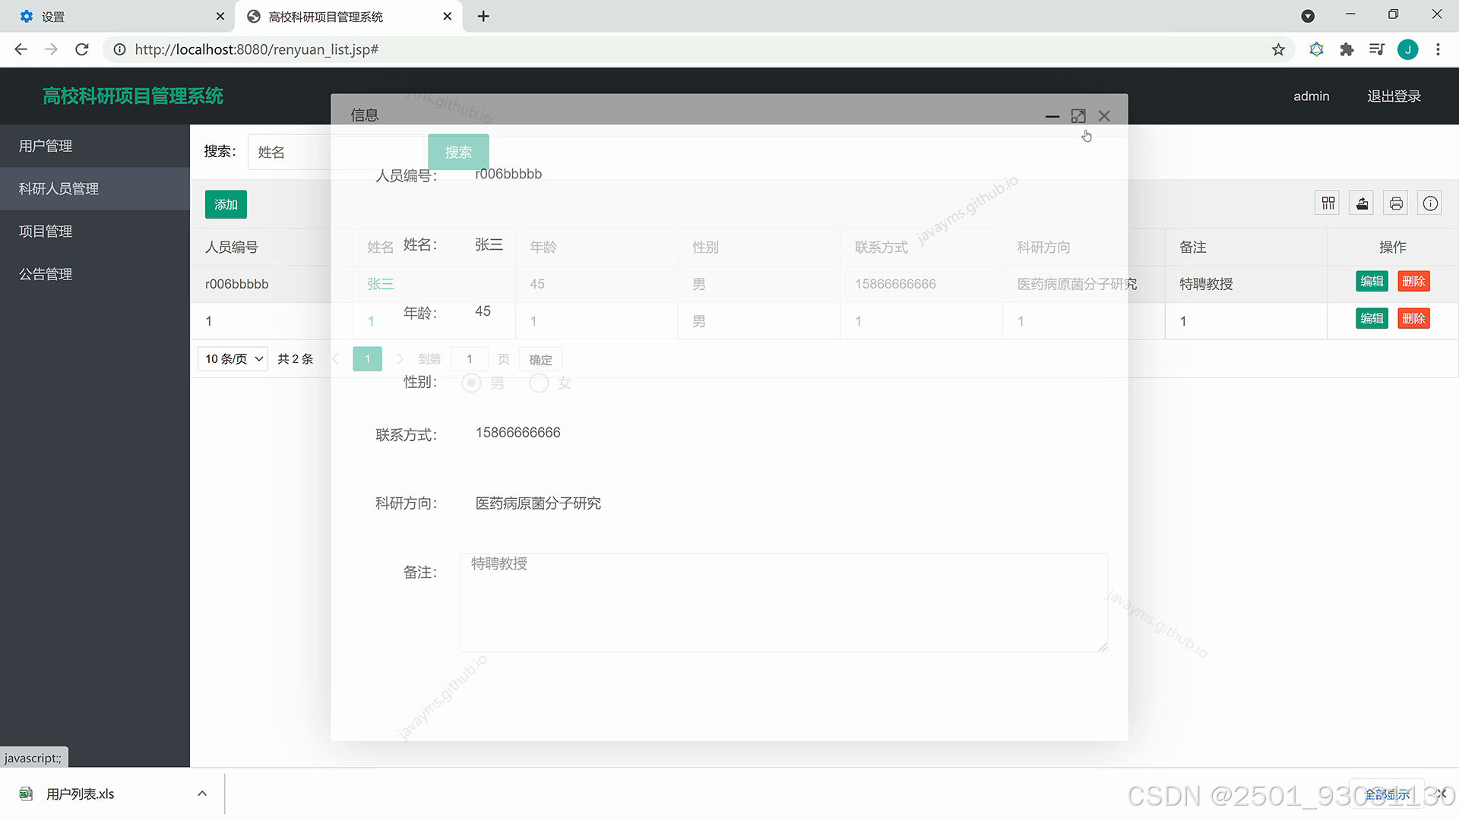This screenshot has height=820, width=1459.
Task: Click the browser address bar URL
Action: click(x=257, y=49)
